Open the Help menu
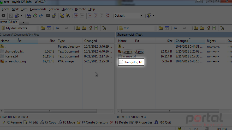232x130 pixels. pos(92,9)
